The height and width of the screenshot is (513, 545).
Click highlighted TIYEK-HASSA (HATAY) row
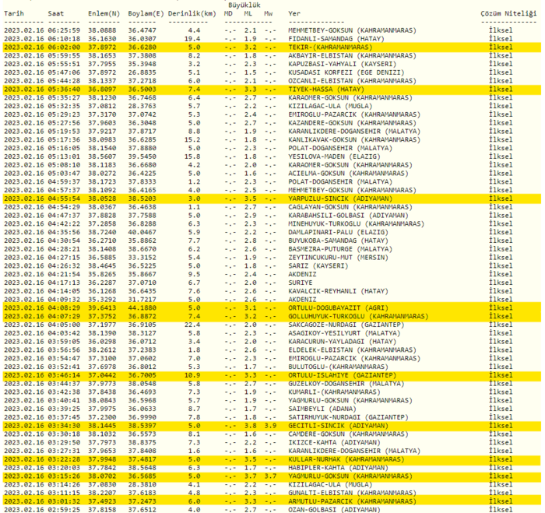tap(272, 89)
